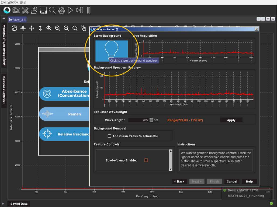Zoom in on the graph
This screenshot has width=277, height=207.
[58, 28]
